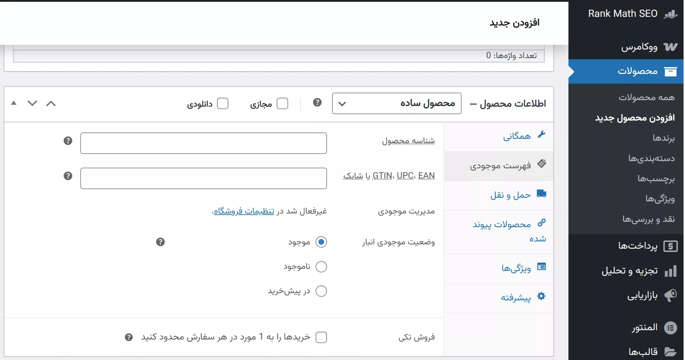Open the پیشرفته (advanced) tab
Image resolution: width=685 pixels, height=360 pixels.
click(516, 298)
